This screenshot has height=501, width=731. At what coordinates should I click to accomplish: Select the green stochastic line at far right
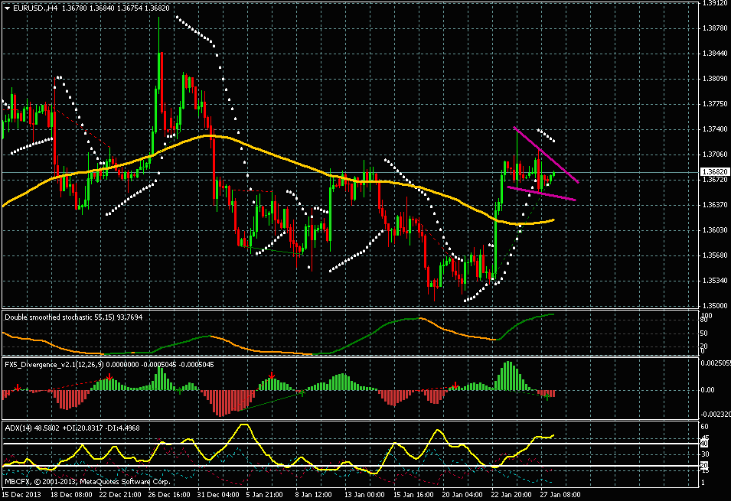click(x=536, y=316)
